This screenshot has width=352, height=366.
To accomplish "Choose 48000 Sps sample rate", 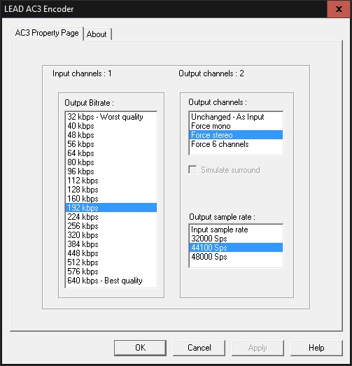I will click(x=236, y=257).
